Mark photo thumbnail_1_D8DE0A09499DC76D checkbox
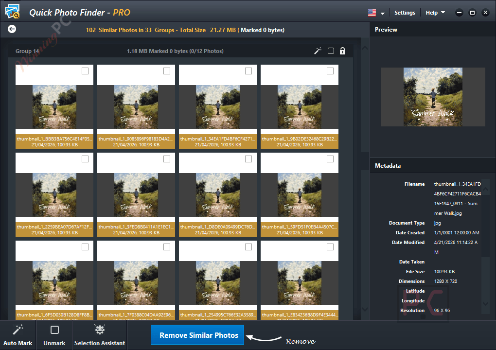The width and height of the screenshot is (496, 350). (x=248, y=159)
